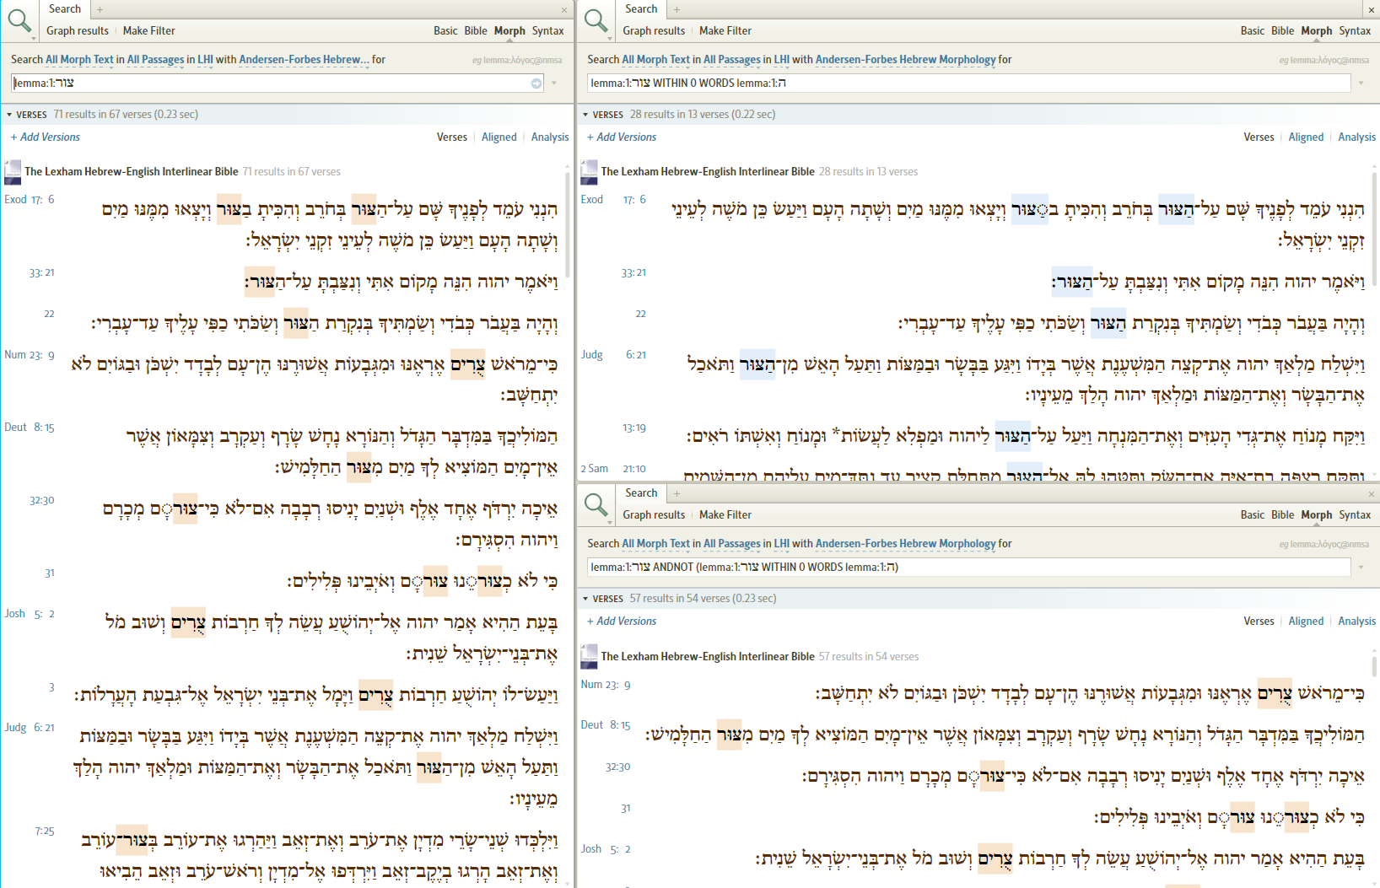
Task: Switch top-right results to Aligned view
Action: click(x=1306, y=137)
